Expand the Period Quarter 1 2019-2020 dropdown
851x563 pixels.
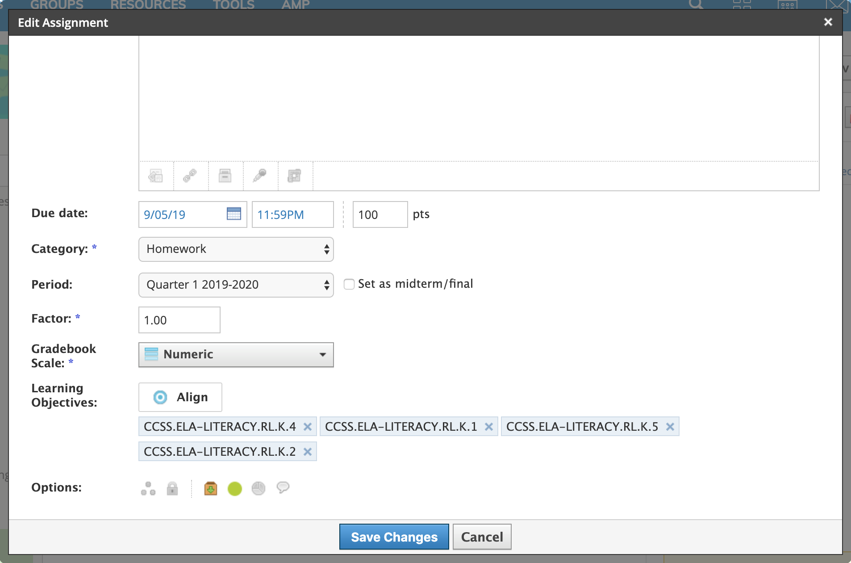pos(236,285)
